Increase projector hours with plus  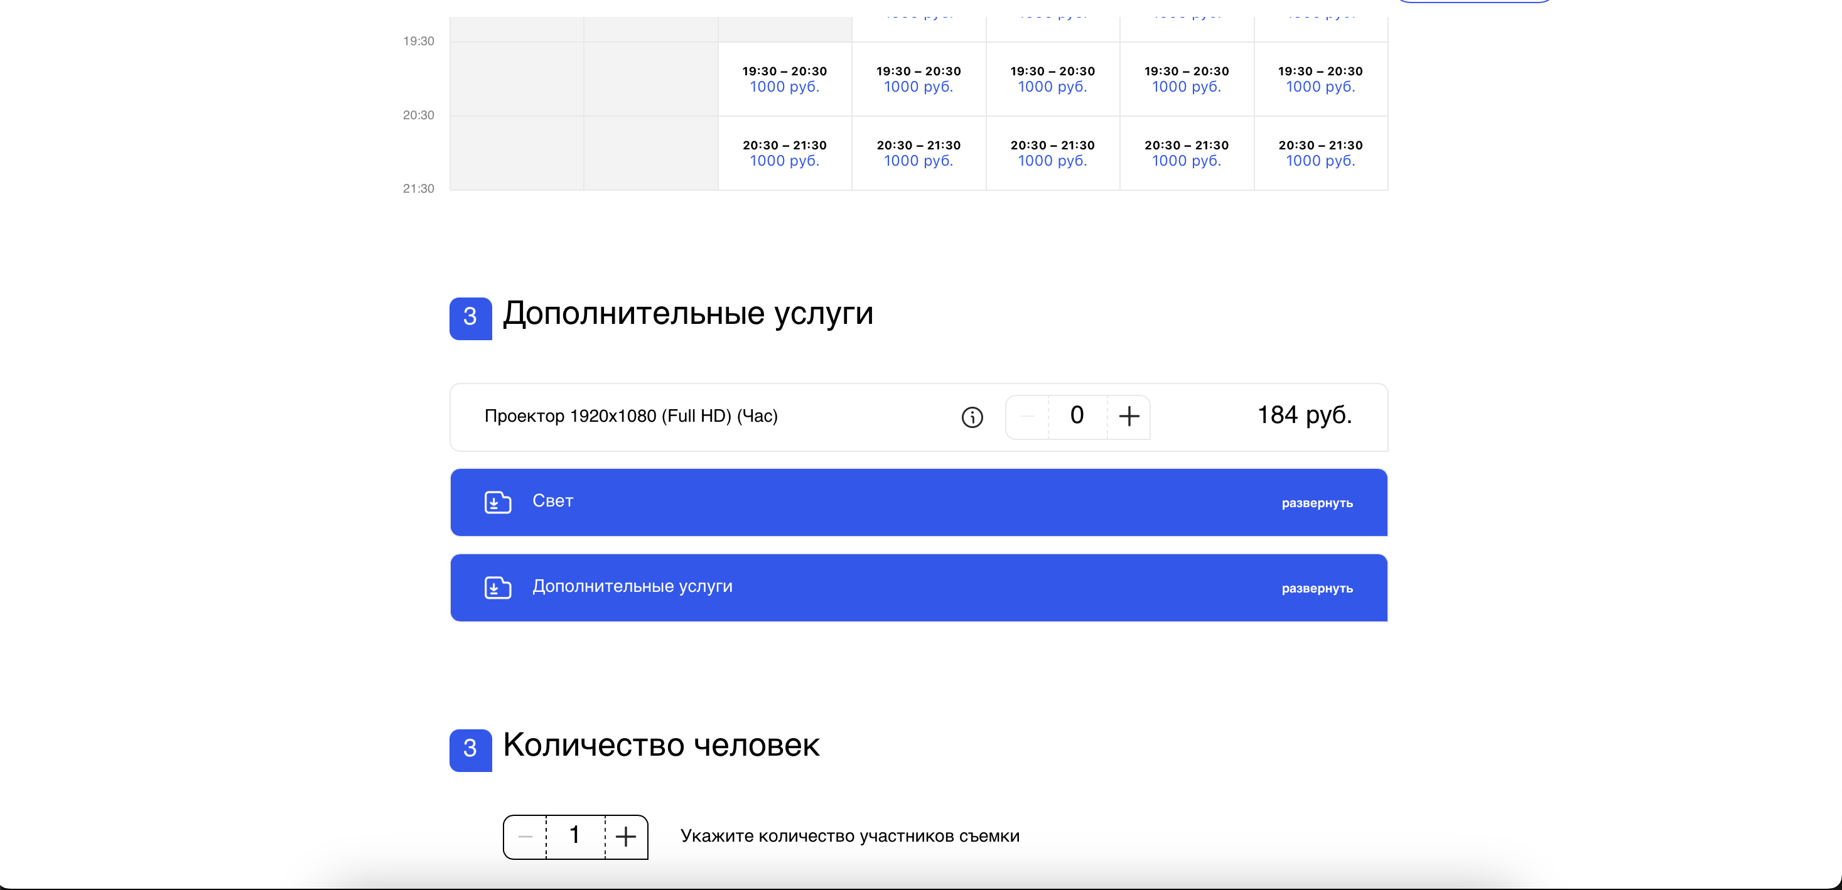point(1128,416)
